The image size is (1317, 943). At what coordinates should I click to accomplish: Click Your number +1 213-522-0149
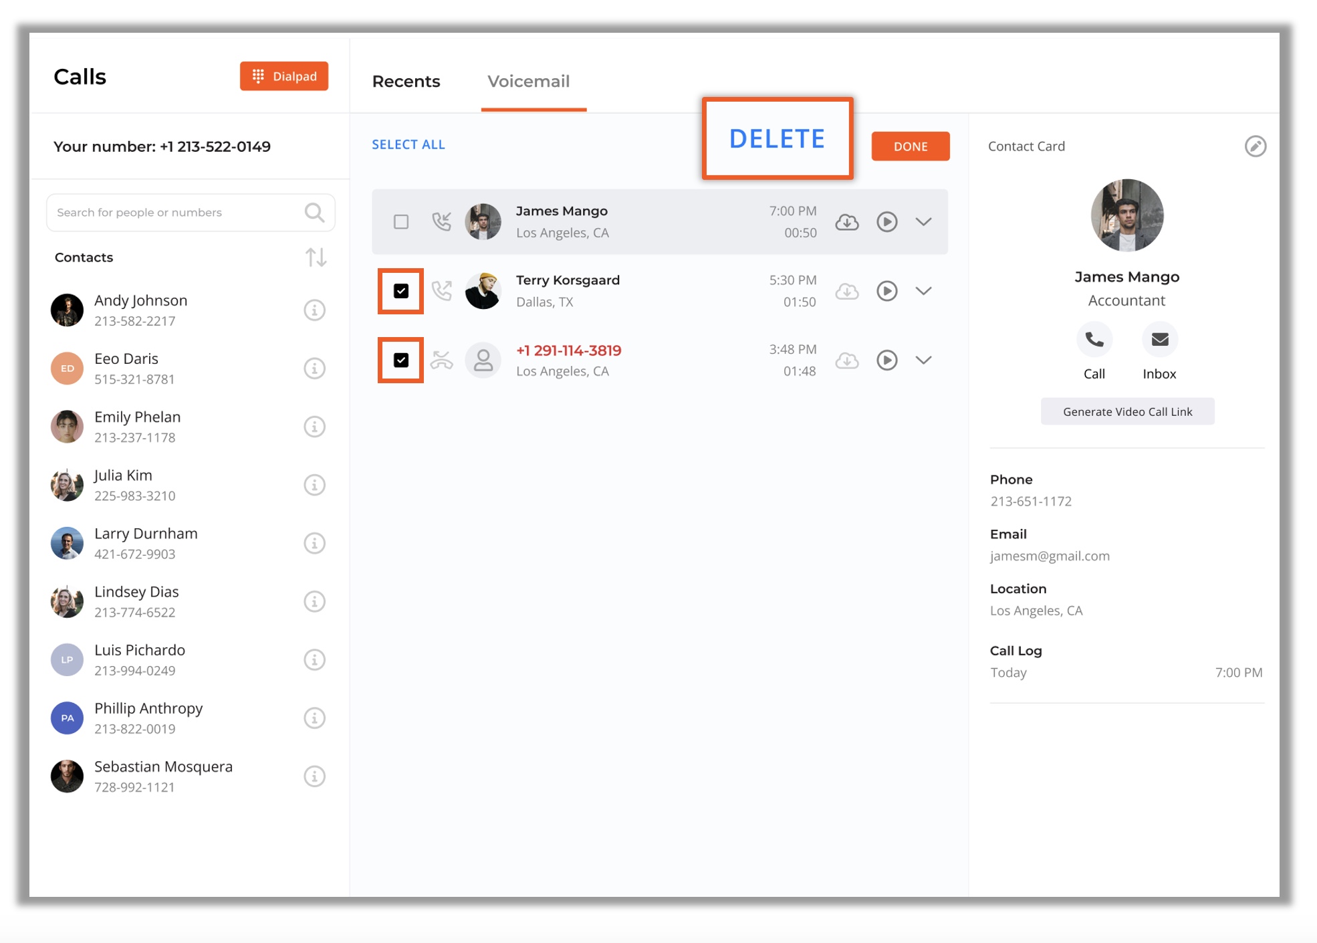tap(162, 146)
